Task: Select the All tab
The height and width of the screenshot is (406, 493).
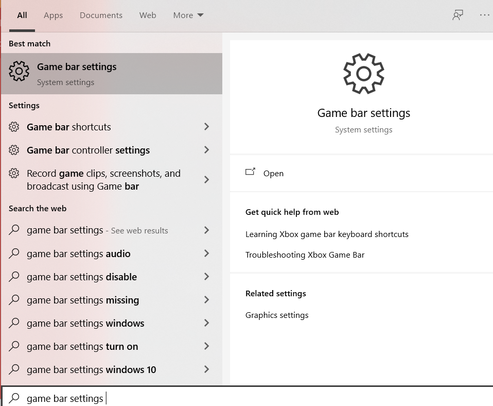Action: pyautogui.click(x=22, y=15)
